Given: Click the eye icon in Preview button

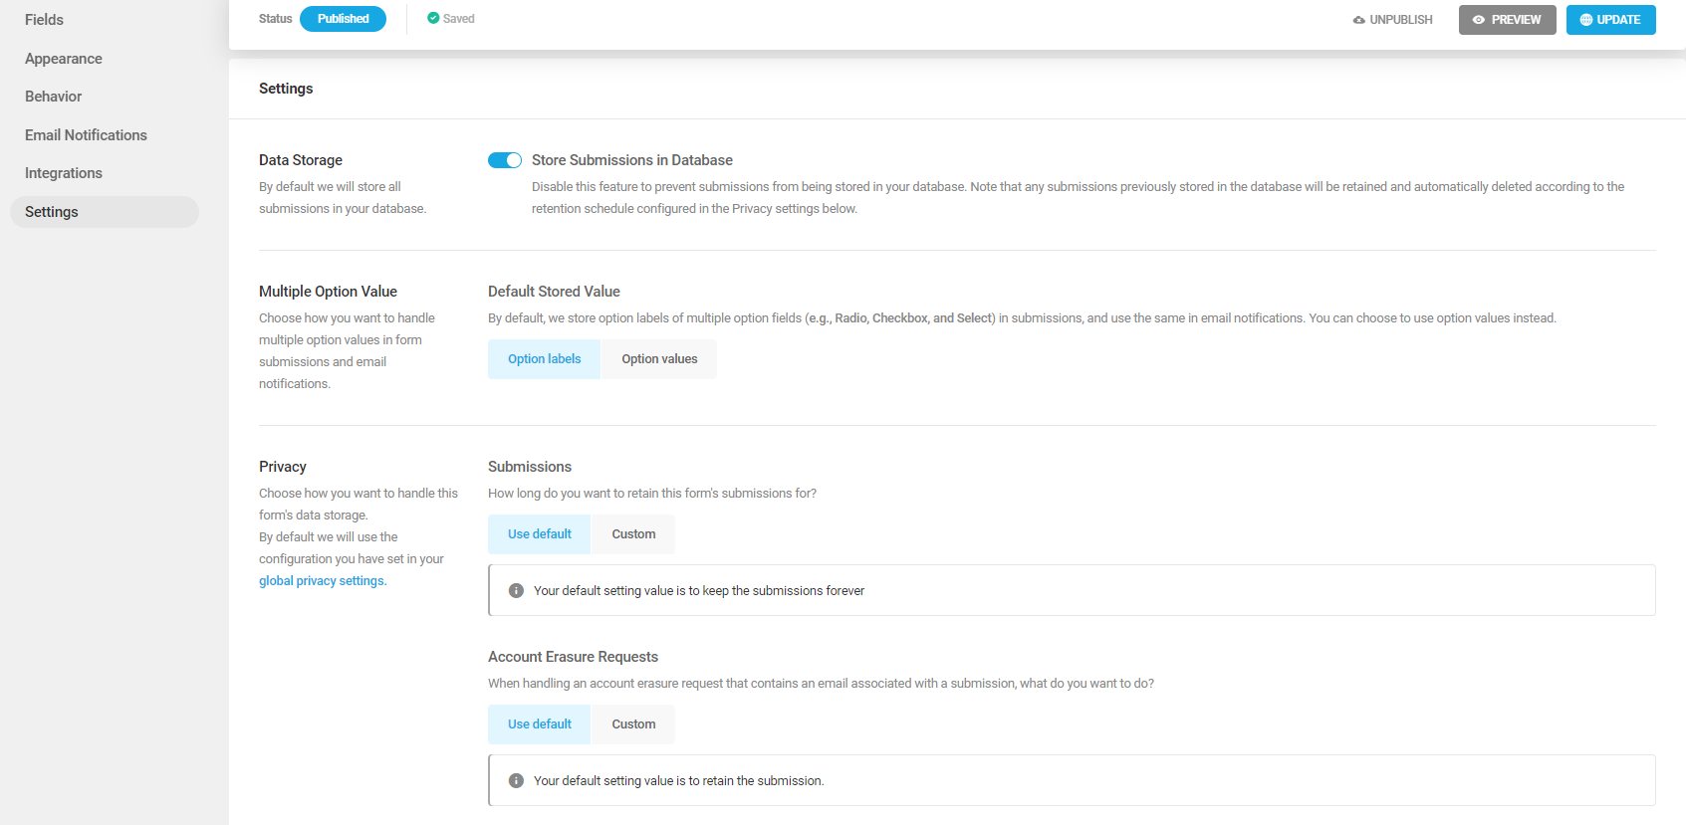Looking at the screenshot, I should (1479, 20).
